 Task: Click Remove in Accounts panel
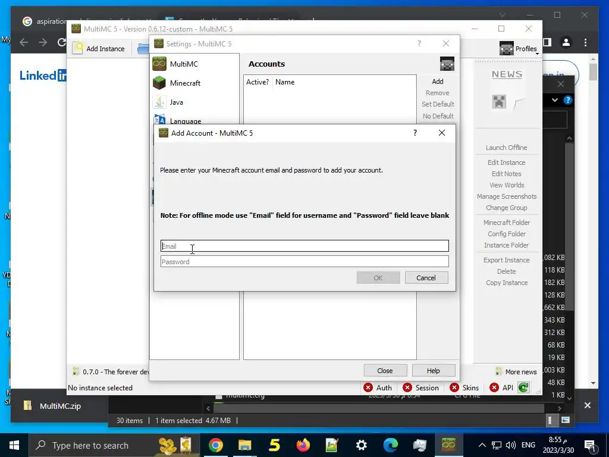438,93
